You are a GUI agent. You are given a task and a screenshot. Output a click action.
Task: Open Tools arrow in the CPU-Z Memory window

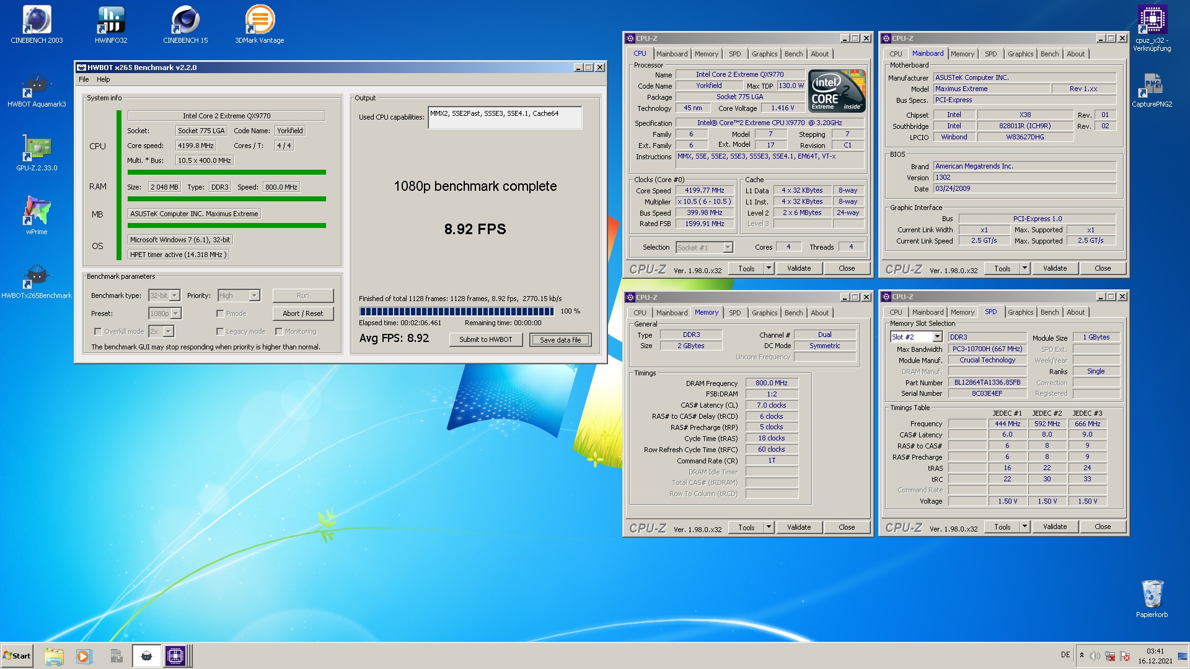pos(769,527)
